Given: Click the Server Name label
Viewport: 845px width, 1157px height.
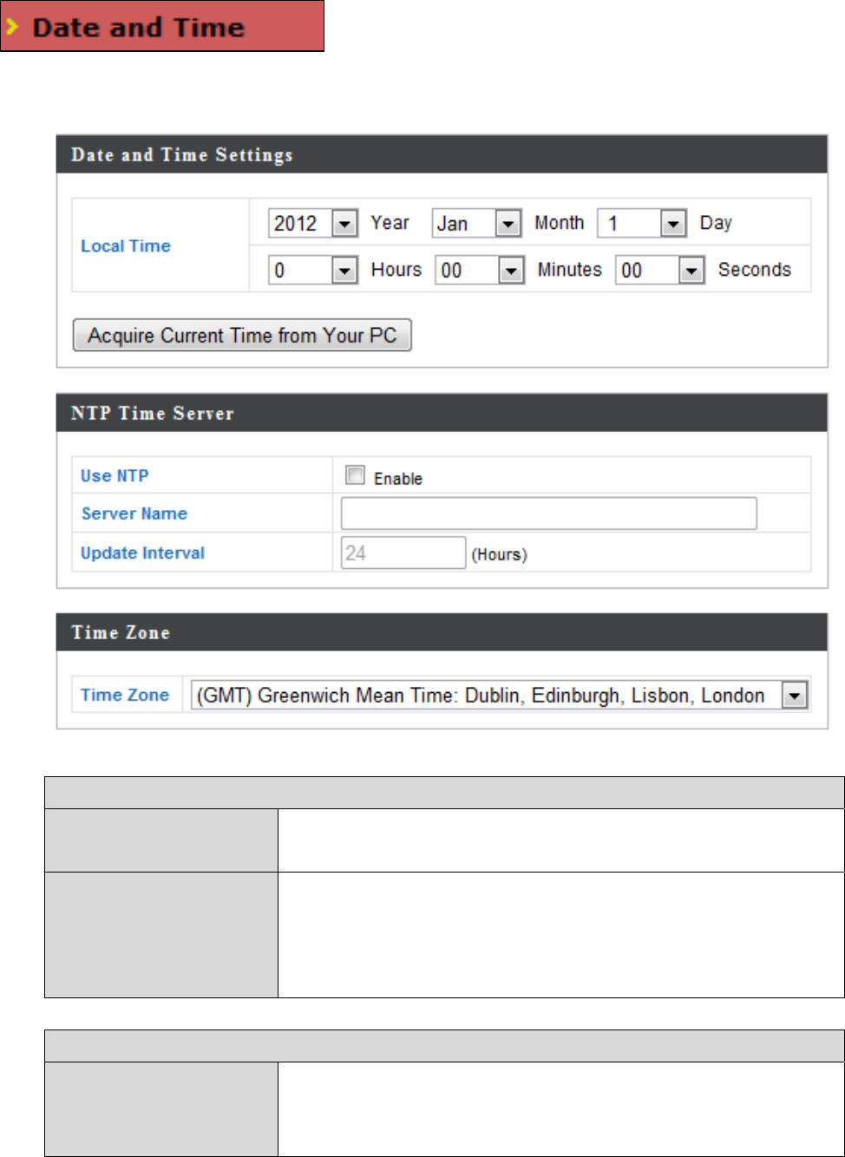Looking at the screenshot, I should click(x=134, y=513).
